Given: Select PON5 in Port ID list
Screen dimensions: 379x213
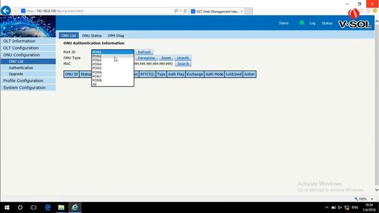Looking at the screenshot, I should [x=113, y=68].
